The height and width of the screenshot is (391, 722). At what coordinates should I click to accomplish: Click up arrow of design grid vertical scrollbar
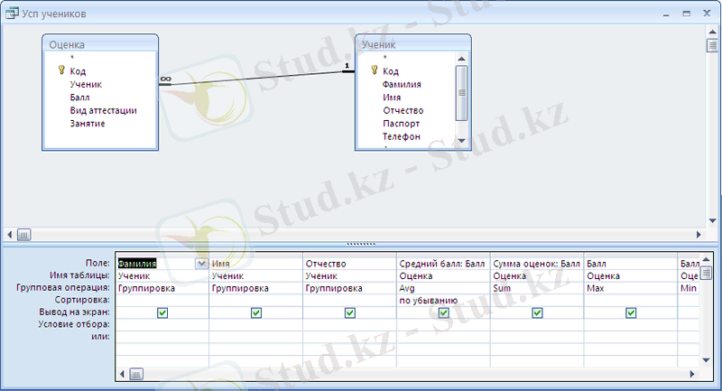(x=706, y=260)
